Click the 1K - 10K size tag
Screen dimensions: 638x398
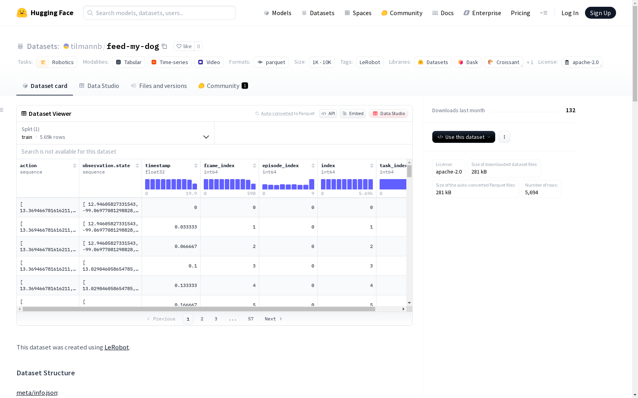click(x=322, y=62)
